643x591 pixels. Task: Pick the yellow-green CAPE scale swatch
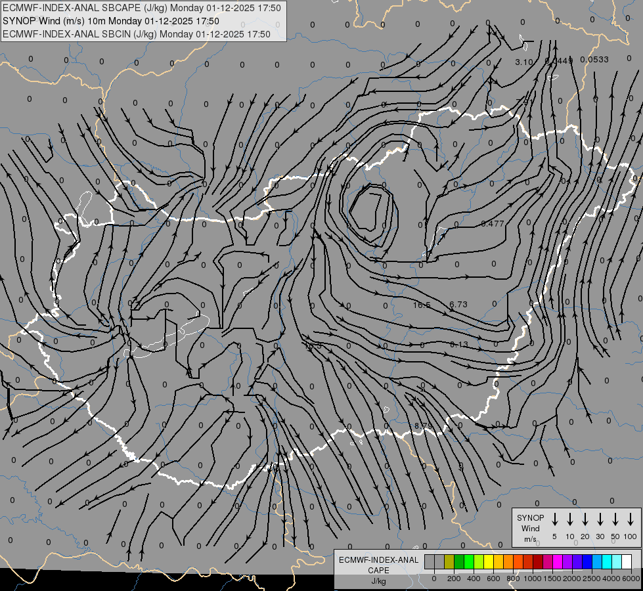click(x=479, y=561)
